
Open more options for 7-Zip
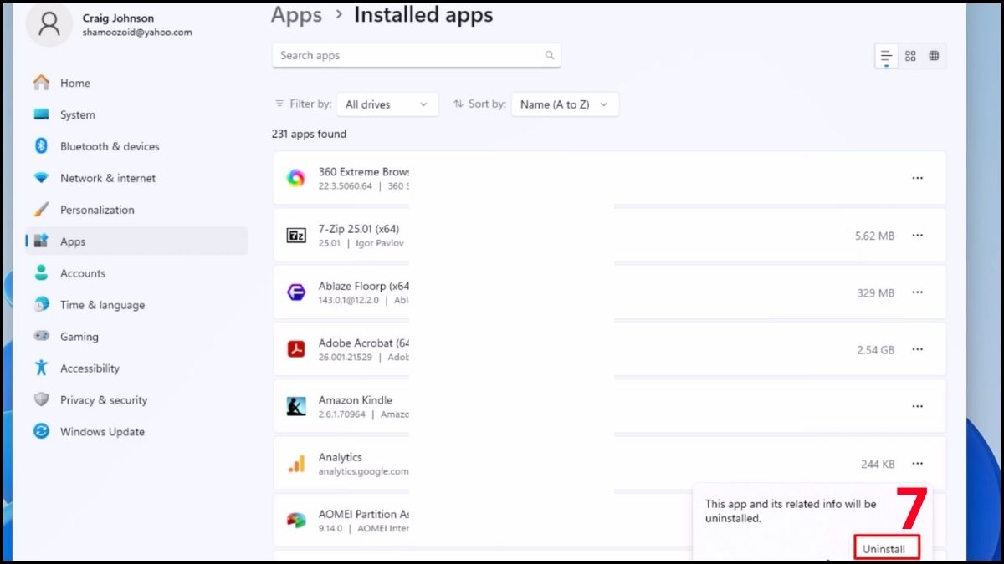(918, 236)
